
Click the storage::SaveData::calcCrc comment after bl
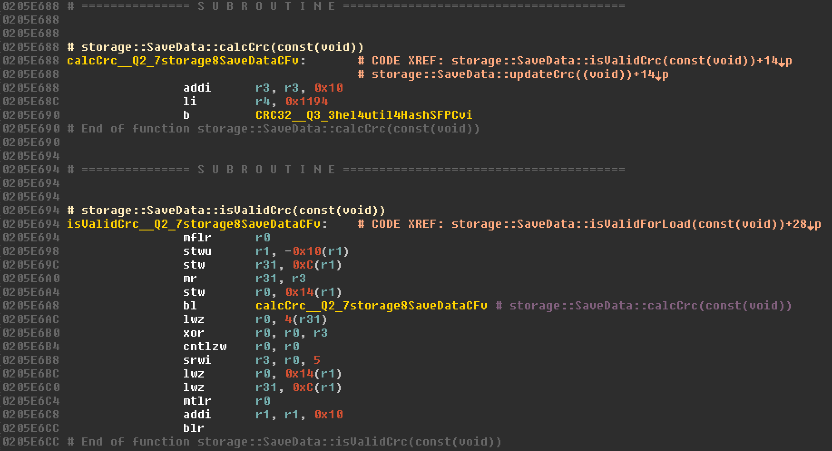tap(651, 306)
